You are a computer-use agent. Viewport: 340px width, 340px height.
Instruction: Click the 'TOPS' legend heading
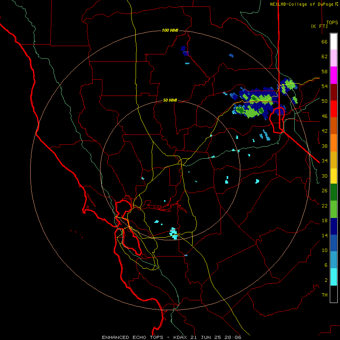coord(332,23)
